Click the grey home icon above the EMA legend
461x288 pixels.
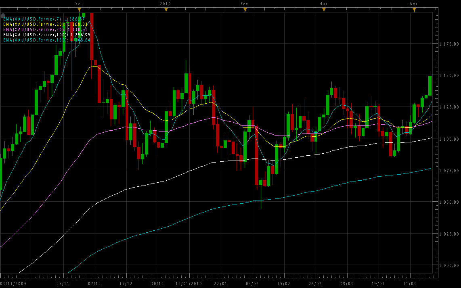click(x=3, y=15)
